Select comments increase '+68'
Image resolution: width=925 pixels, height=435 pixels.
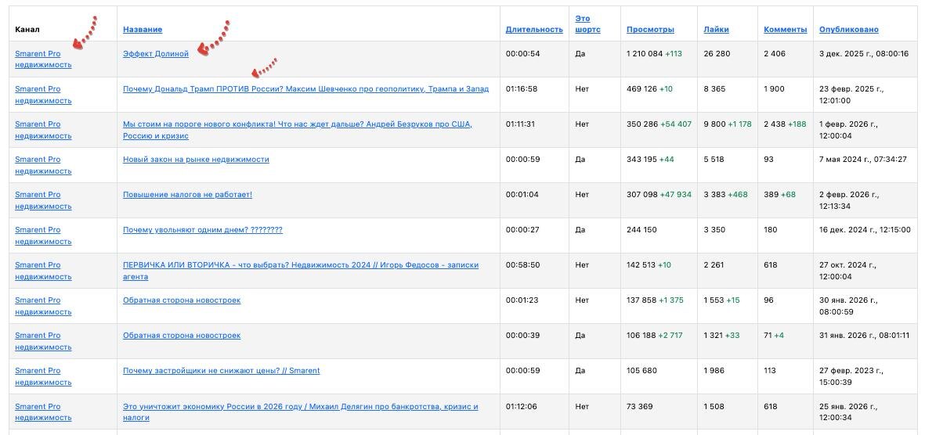788,195
